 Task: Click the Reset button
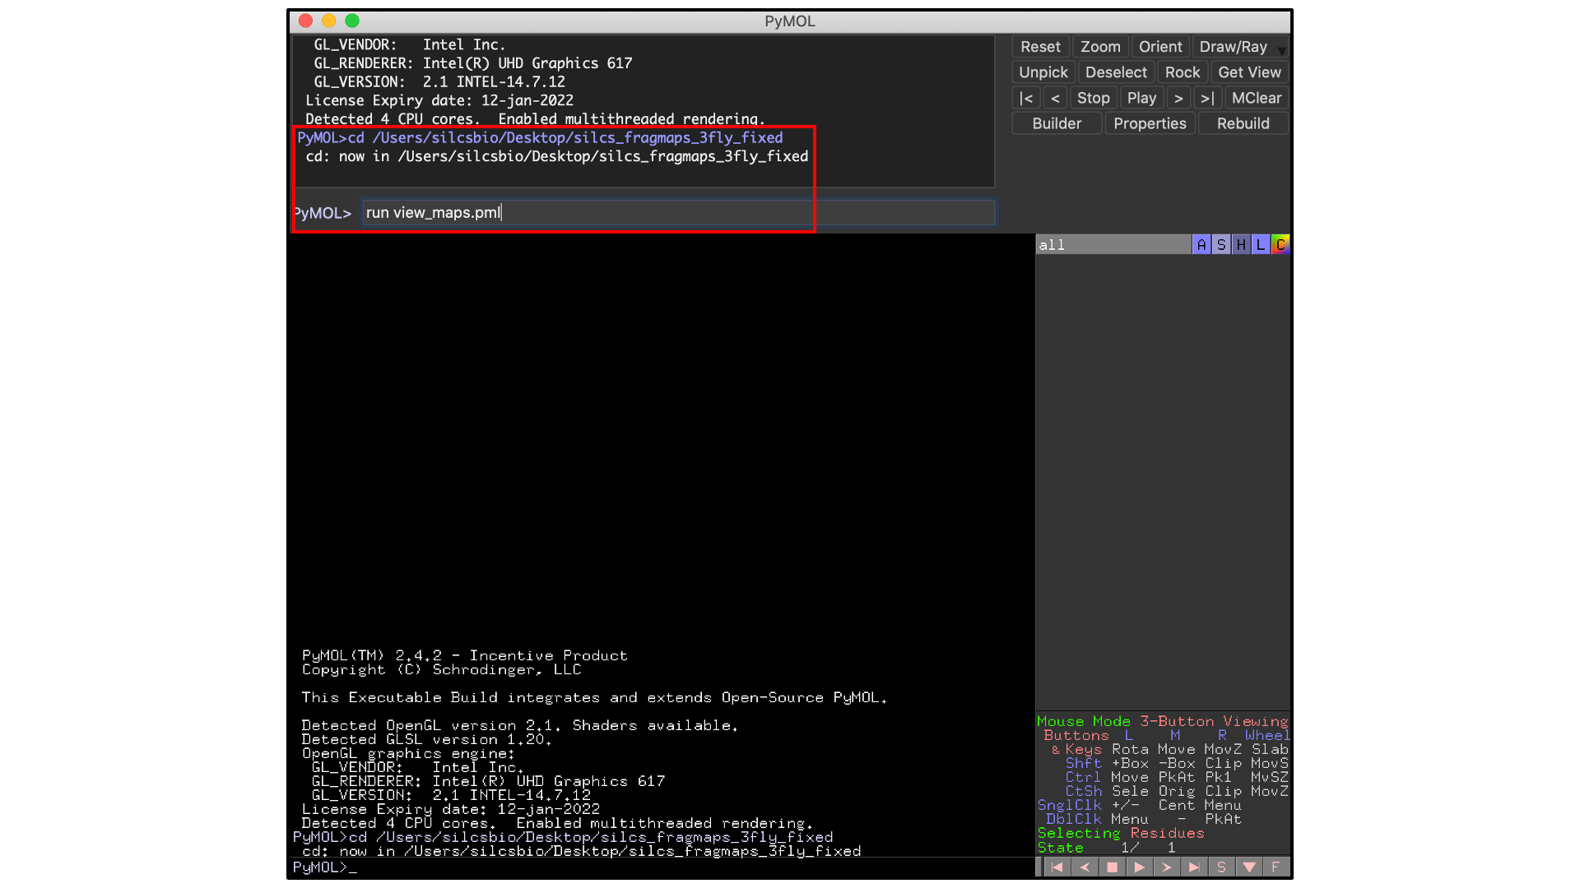point(1040,47)
